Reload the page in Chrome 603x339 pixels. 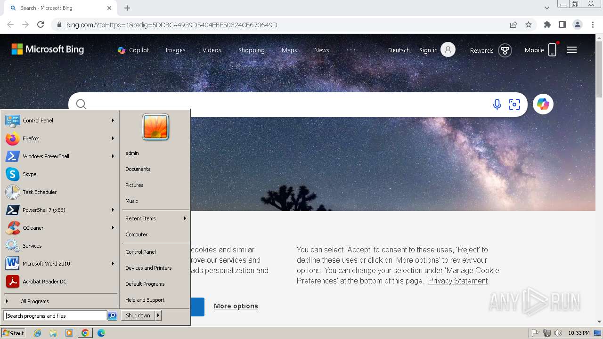tap(41, 24)
